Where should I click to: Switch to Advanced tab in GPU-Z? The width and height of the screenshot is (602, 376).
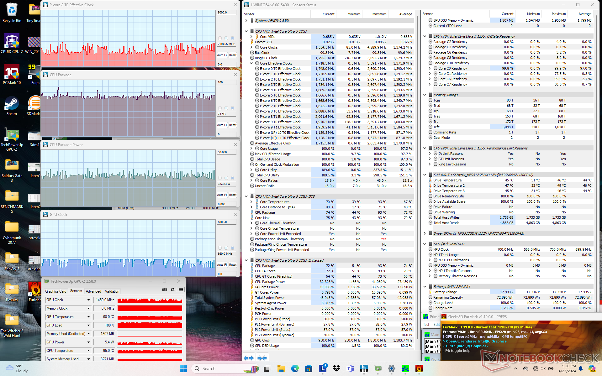(93, 291)
